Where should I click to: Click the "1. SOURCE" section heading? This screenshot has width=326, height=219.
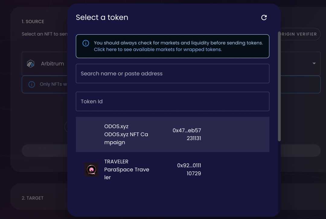click(x=33, y=22)
